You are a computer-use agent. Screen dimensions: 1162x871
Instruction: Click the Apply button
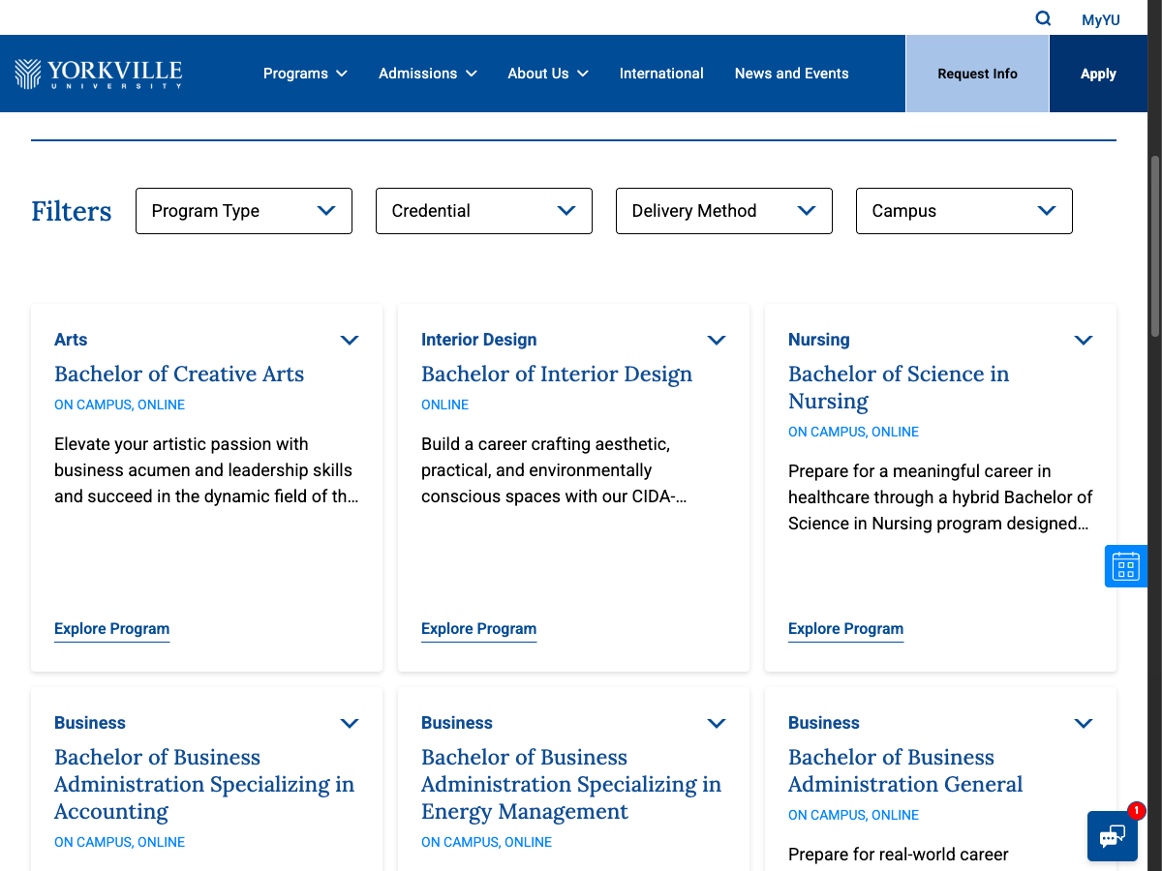click(x=1098, y=74)
